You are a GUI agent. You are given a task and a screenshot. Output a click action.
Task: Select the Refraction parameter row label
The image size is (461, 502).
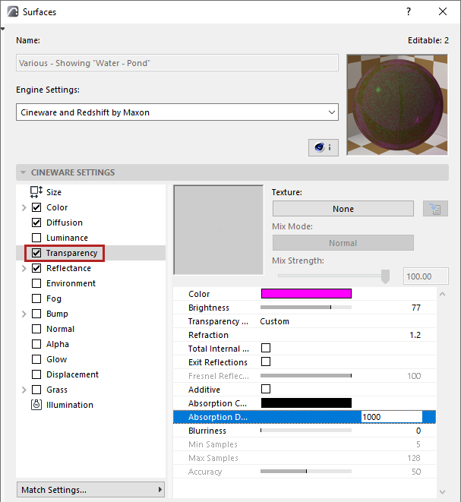[208, 335]
